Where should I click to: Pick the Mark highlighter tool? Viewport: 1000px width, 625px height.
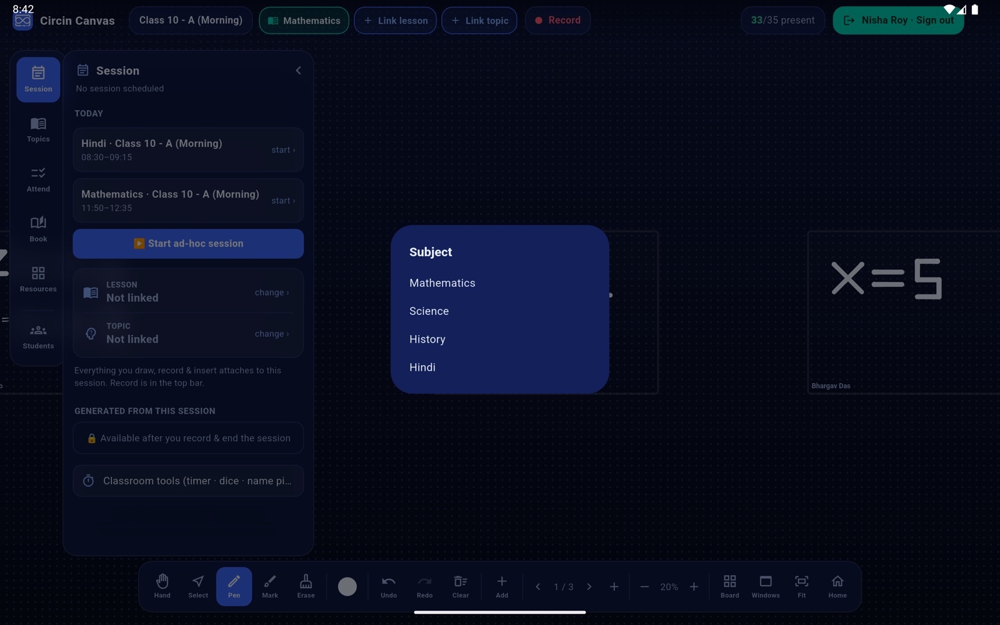[x=270, y=586]
